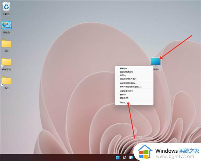This screenshot has height=161, width=201.
Task: Open the Windows Start button
Action: pos(118,158)
